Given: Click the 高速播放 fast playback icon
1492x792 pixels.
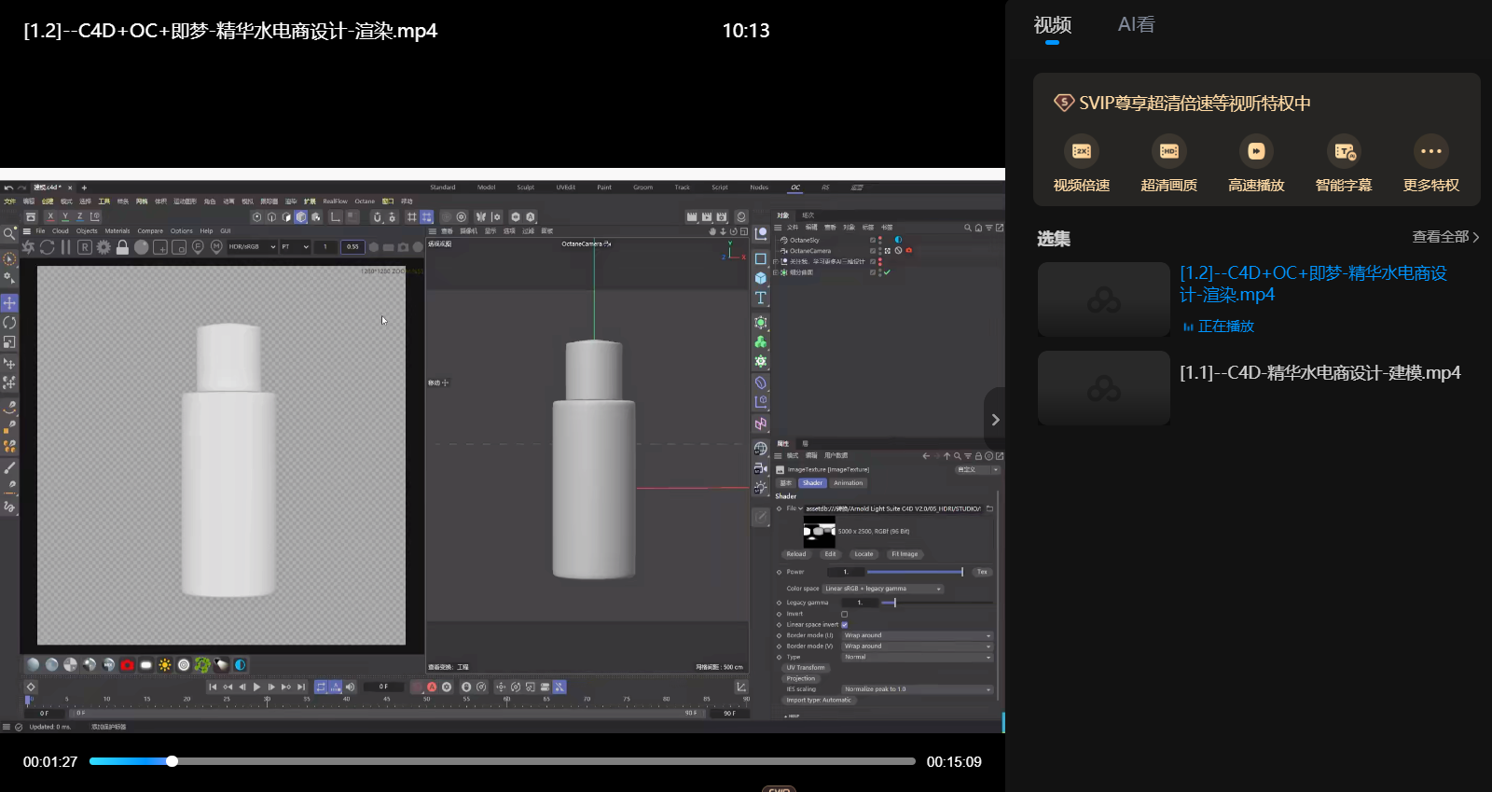Looking at the screenshot, I should click(1256, 151).
